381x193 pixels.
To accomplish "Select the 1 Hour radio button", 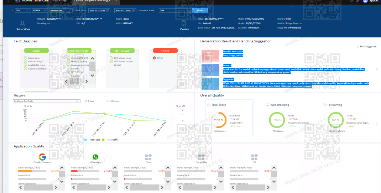I will click(86, 101).
